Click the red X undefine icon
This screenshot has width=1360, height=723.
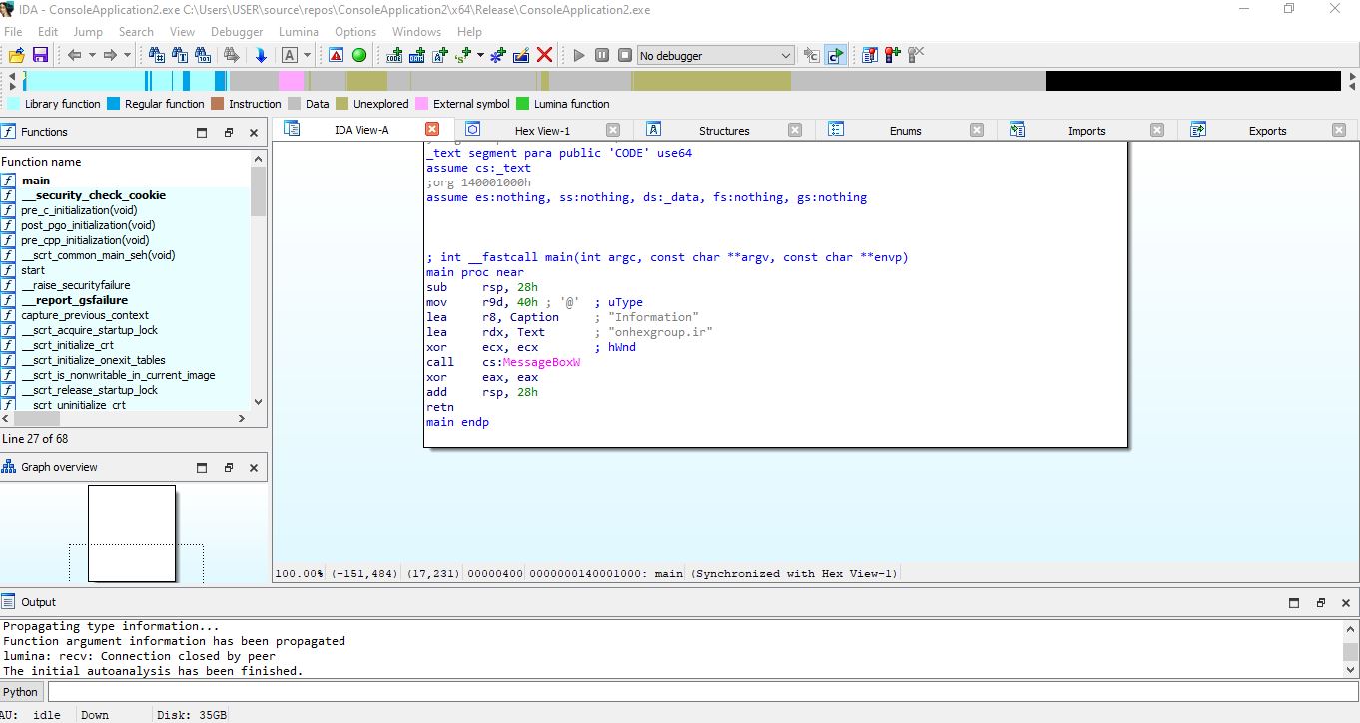(x=544, y=55)
